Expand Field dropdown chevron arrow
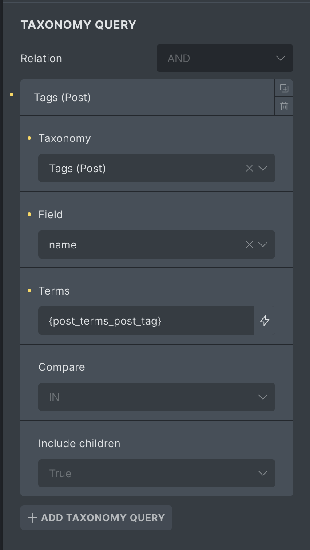 [x=263, y=244]
